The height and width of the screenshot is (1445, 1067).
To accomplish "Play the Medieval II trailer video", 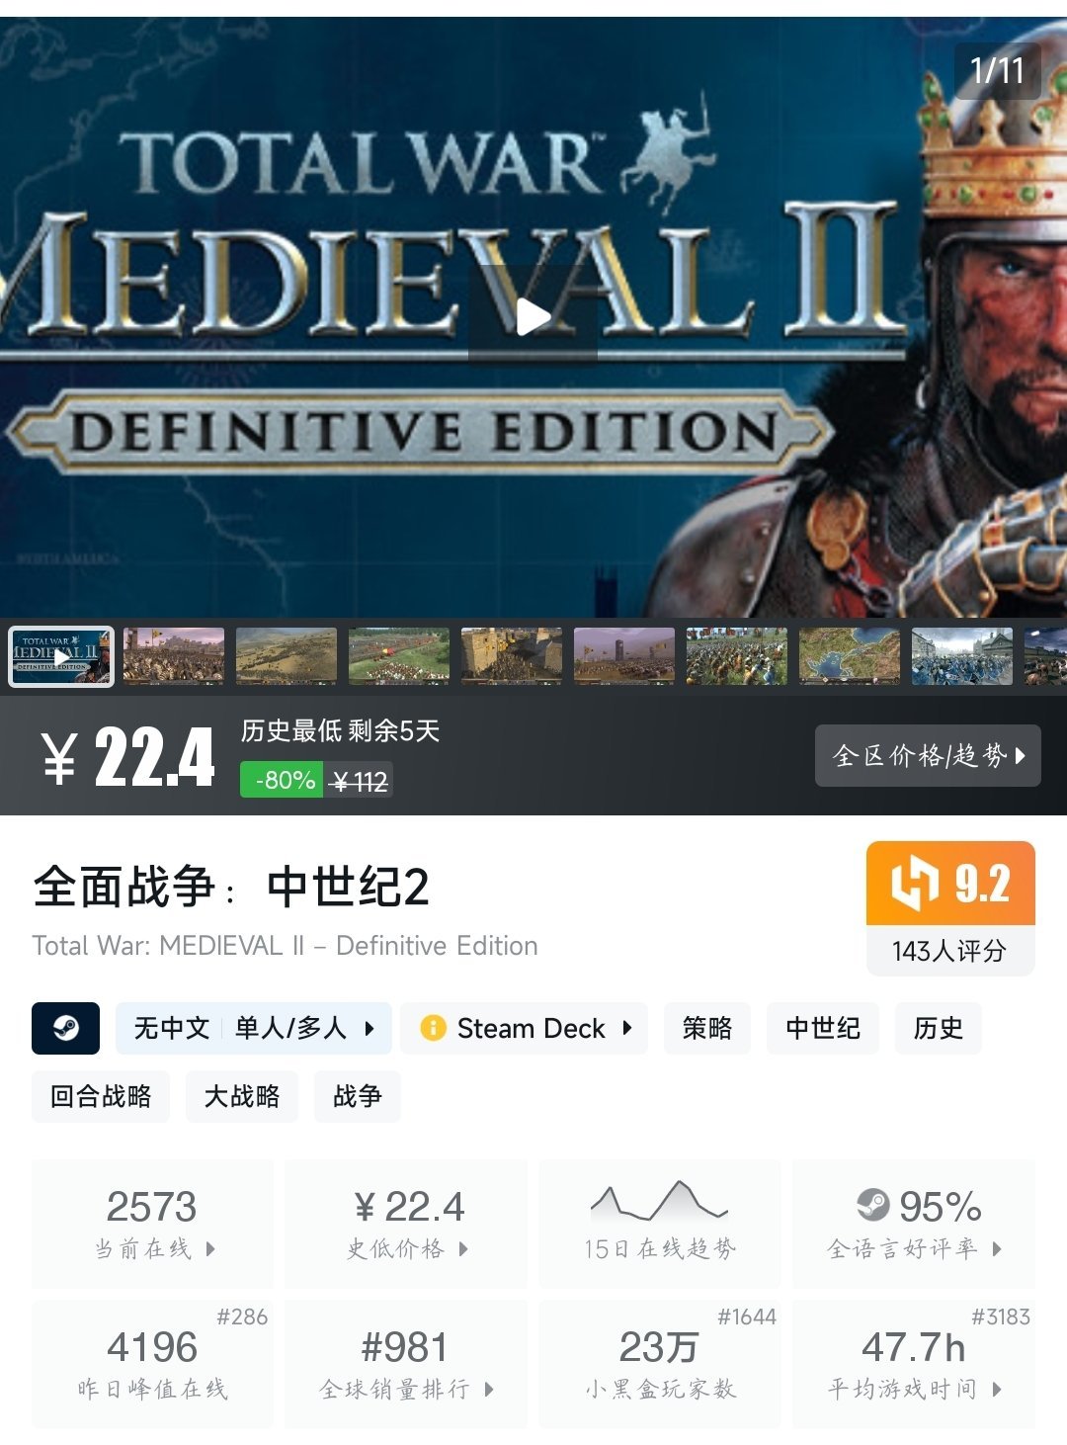I will (533, 317).
